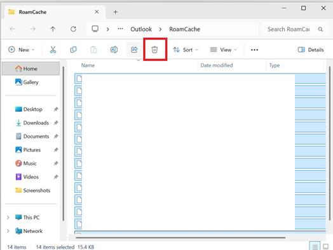The image size is (333, 250).
Task: Open Gallery in the sidebar
Action: point(27,82)
